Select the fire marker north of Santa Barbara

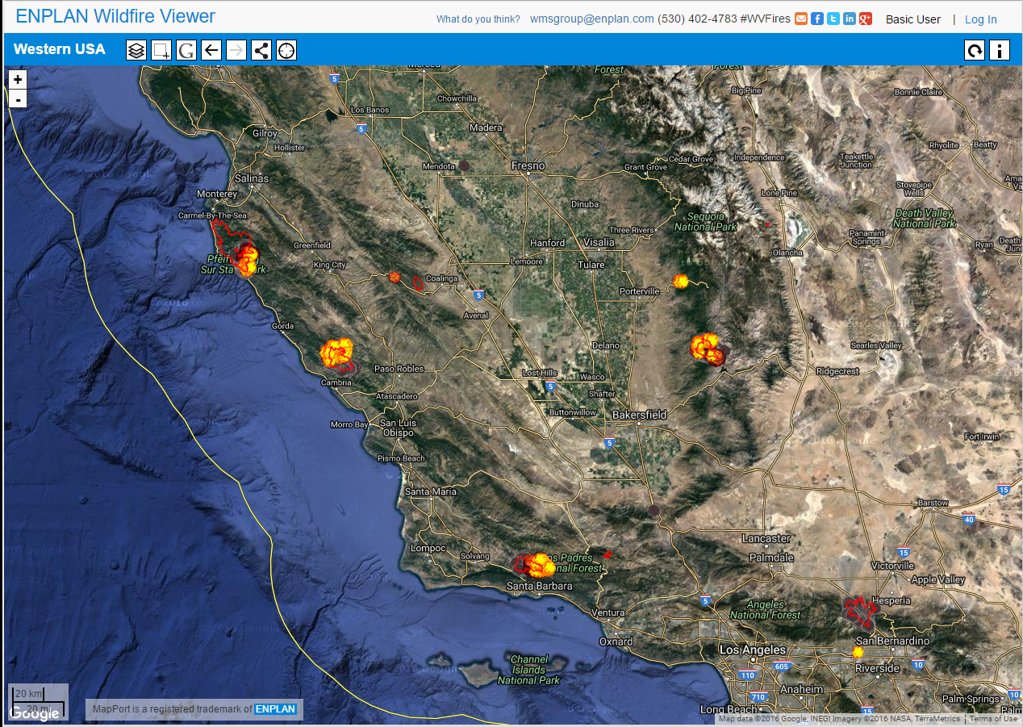539,565
